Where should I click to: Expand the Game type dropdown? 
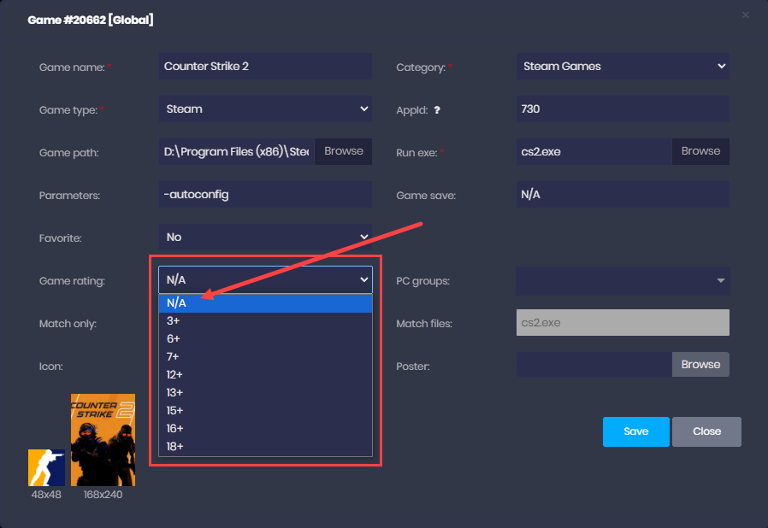pyautogui.click(x=265, y=109)
